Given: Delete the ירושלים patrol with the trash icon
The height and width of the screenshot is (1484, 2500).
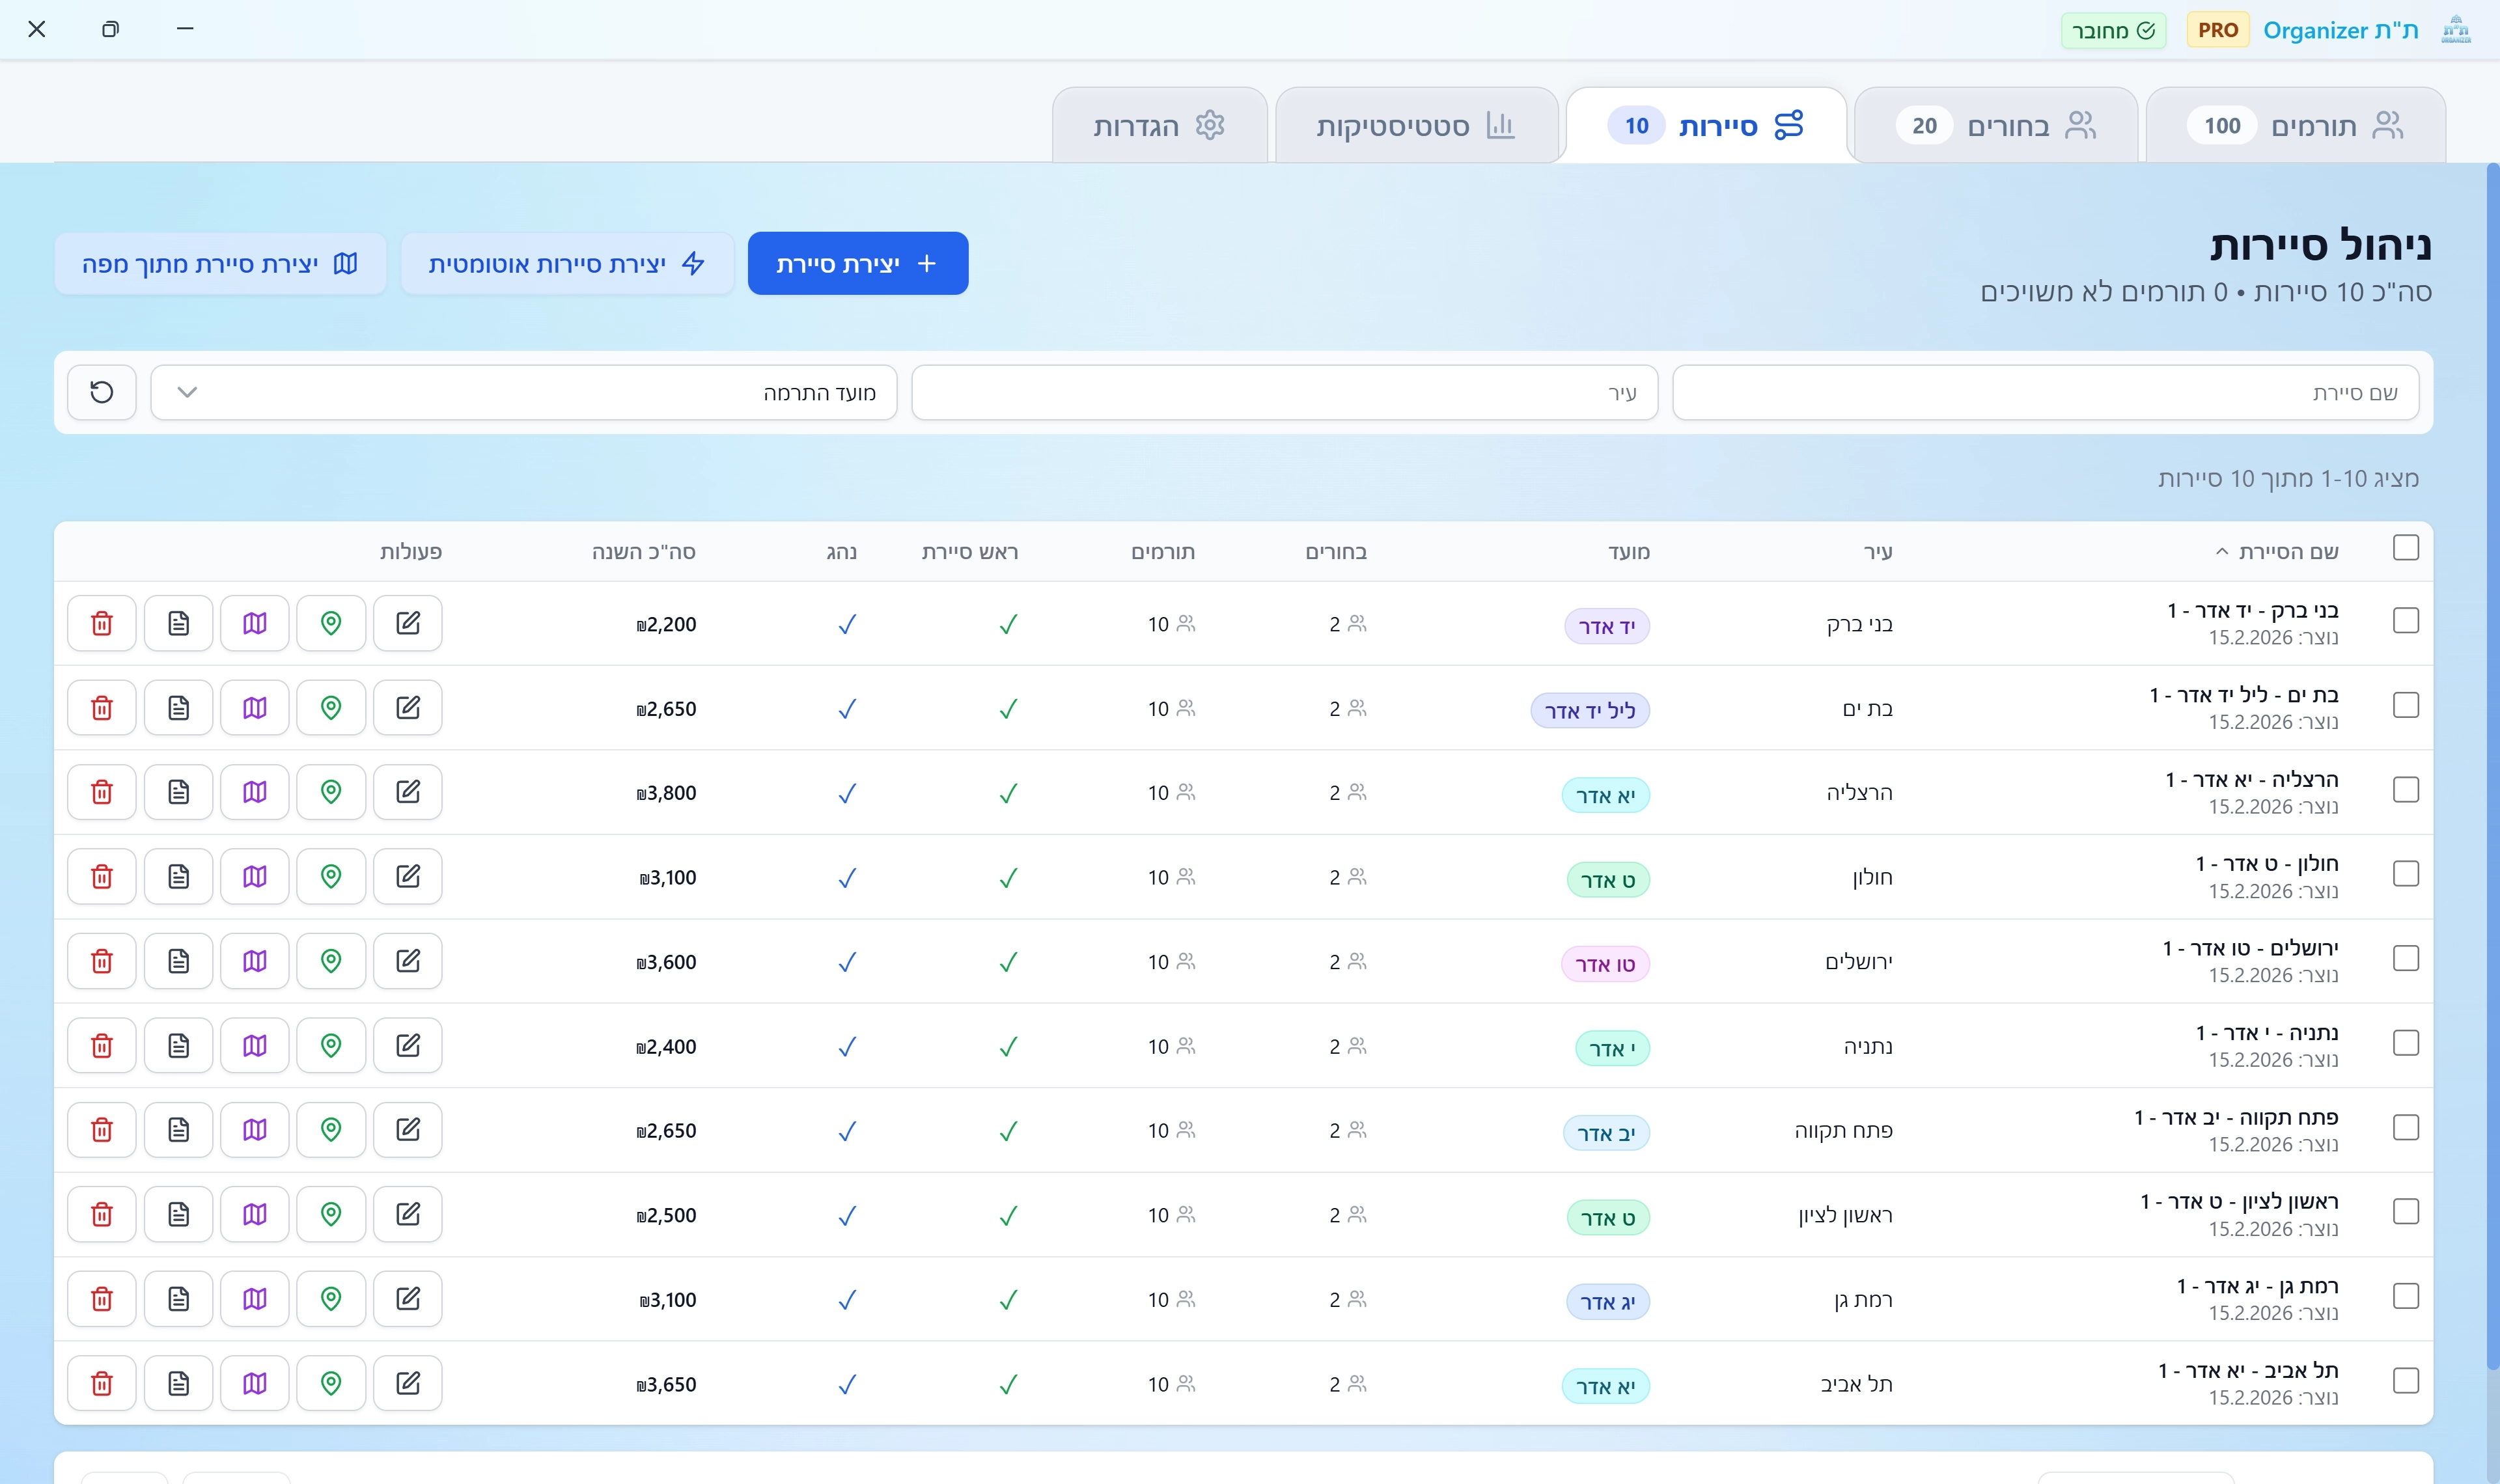Looking at the screenshot, I should (102, 961).
